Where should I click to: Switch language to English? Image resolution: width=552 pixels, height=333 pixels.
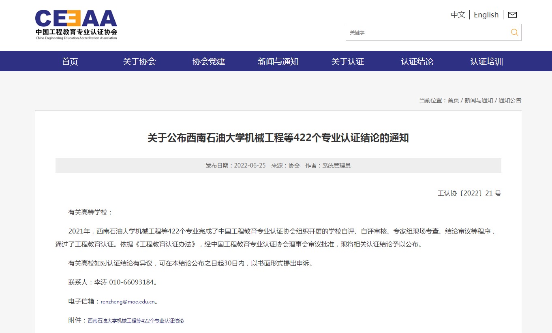[486, 15]
